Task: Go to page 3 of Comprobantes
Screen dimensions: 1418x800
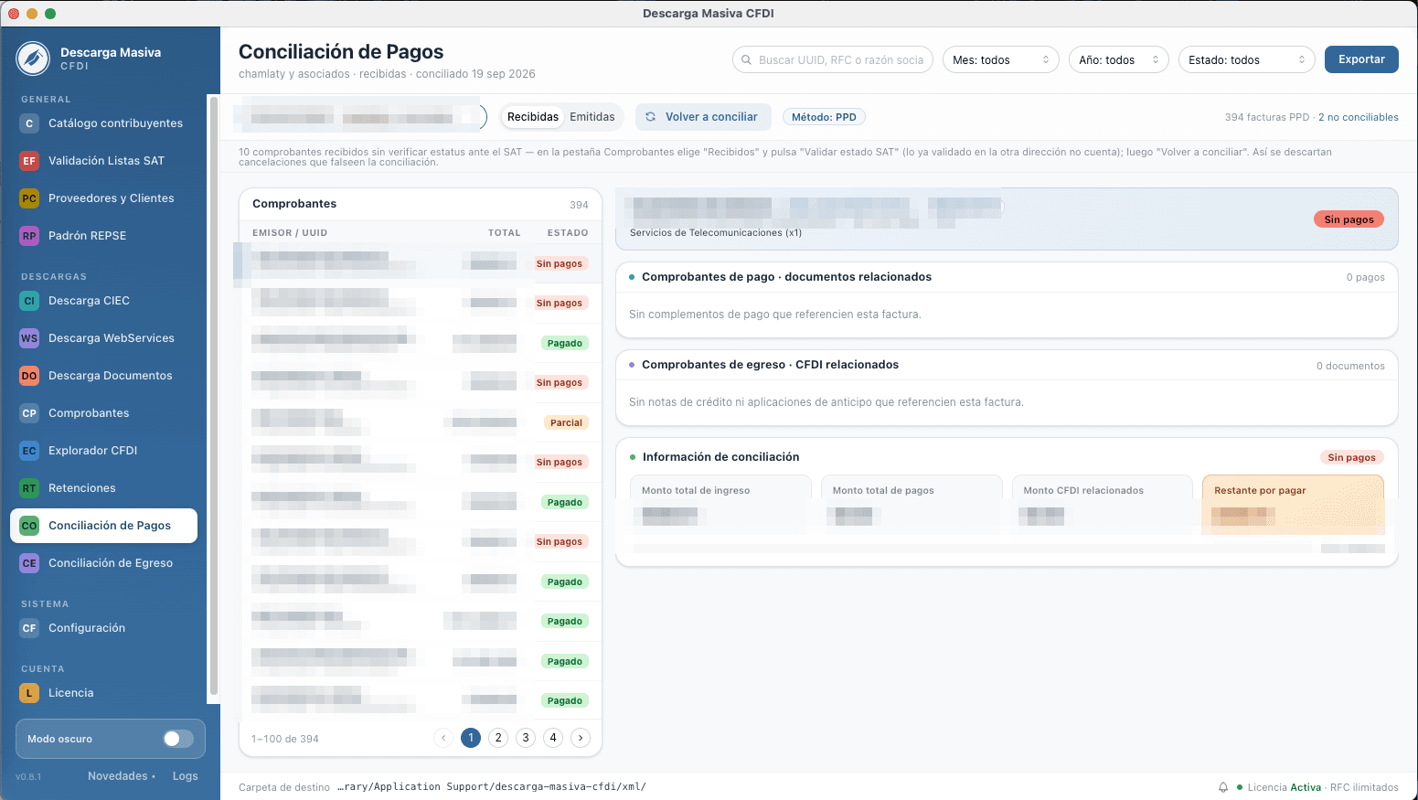Action: click(x=526, y=738)
